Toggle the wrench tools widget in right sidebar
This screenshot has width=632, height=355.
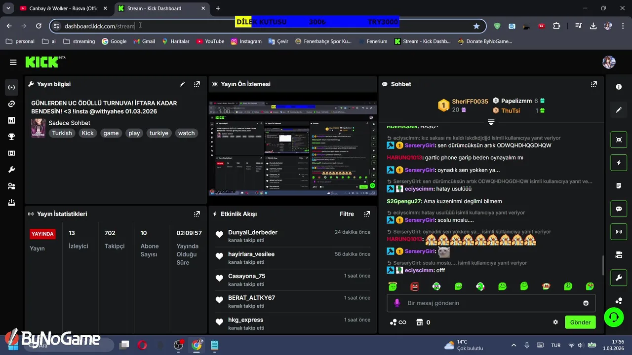[619, 278]
